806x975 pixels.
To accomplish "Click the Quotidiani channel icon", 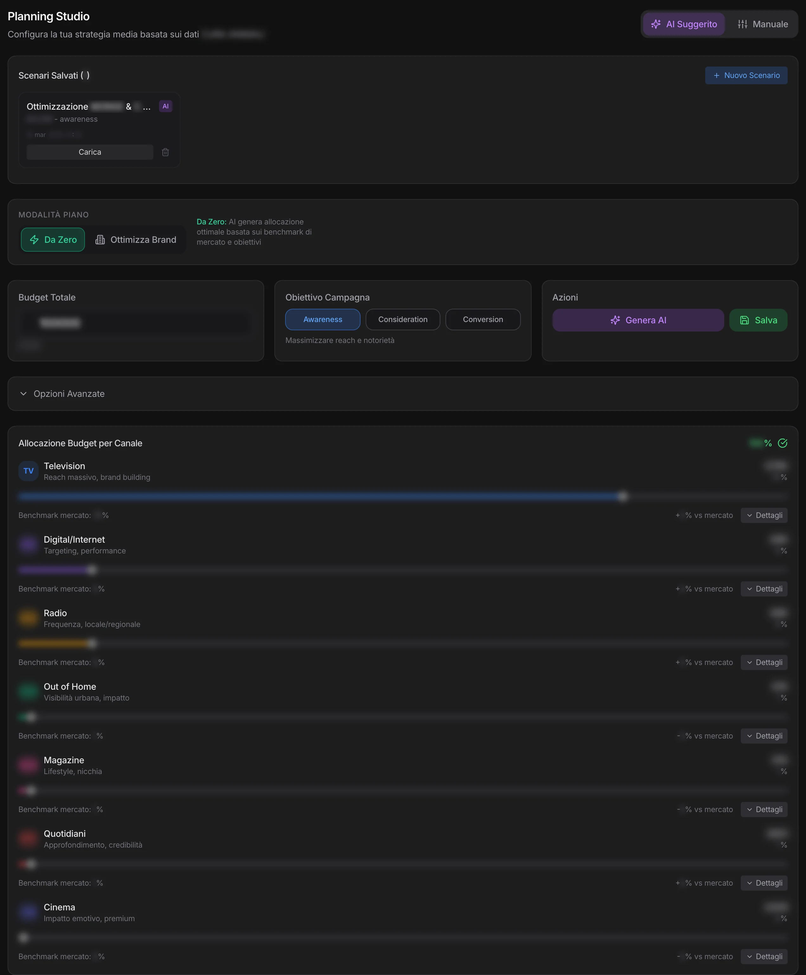I will pyautogui.click(x=28, y=838).
